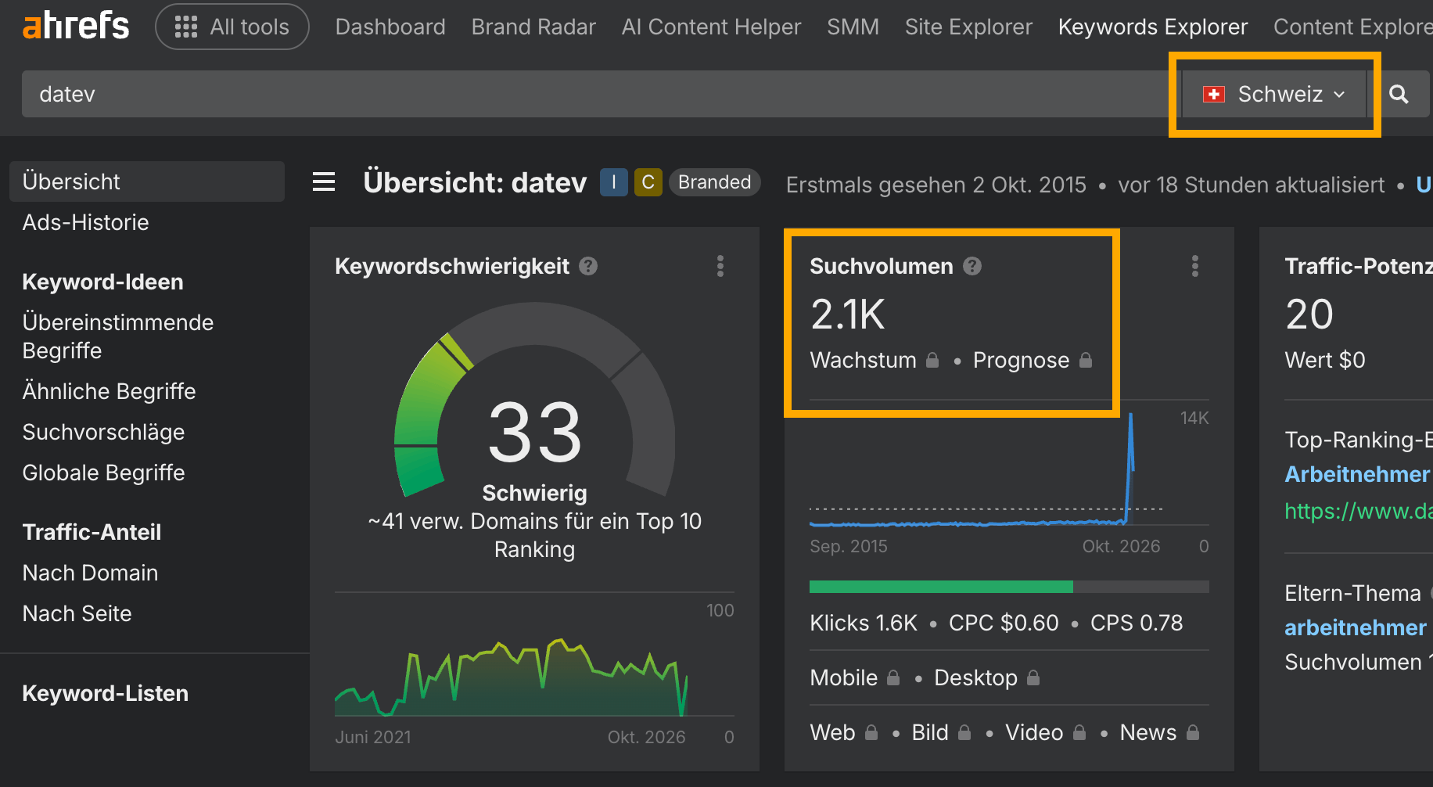The height and width of the screenshot is (787, 1433).
Task: Click the Ahrefs logo
Action: click(x=76, y=26)
